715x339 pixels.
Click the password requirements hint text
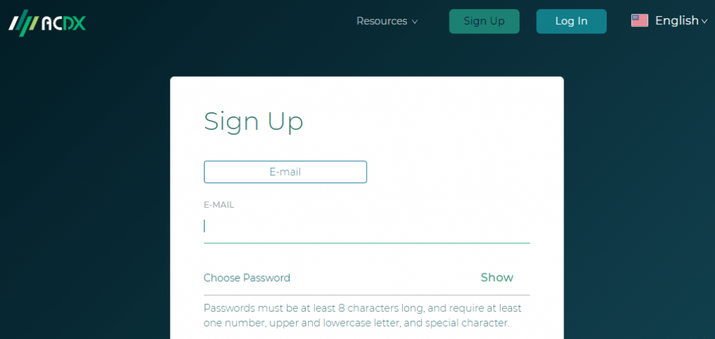click(x=362, y=316)
